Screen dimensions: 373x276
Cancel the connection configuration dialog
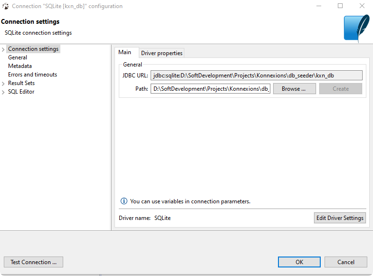click(345, 262)
